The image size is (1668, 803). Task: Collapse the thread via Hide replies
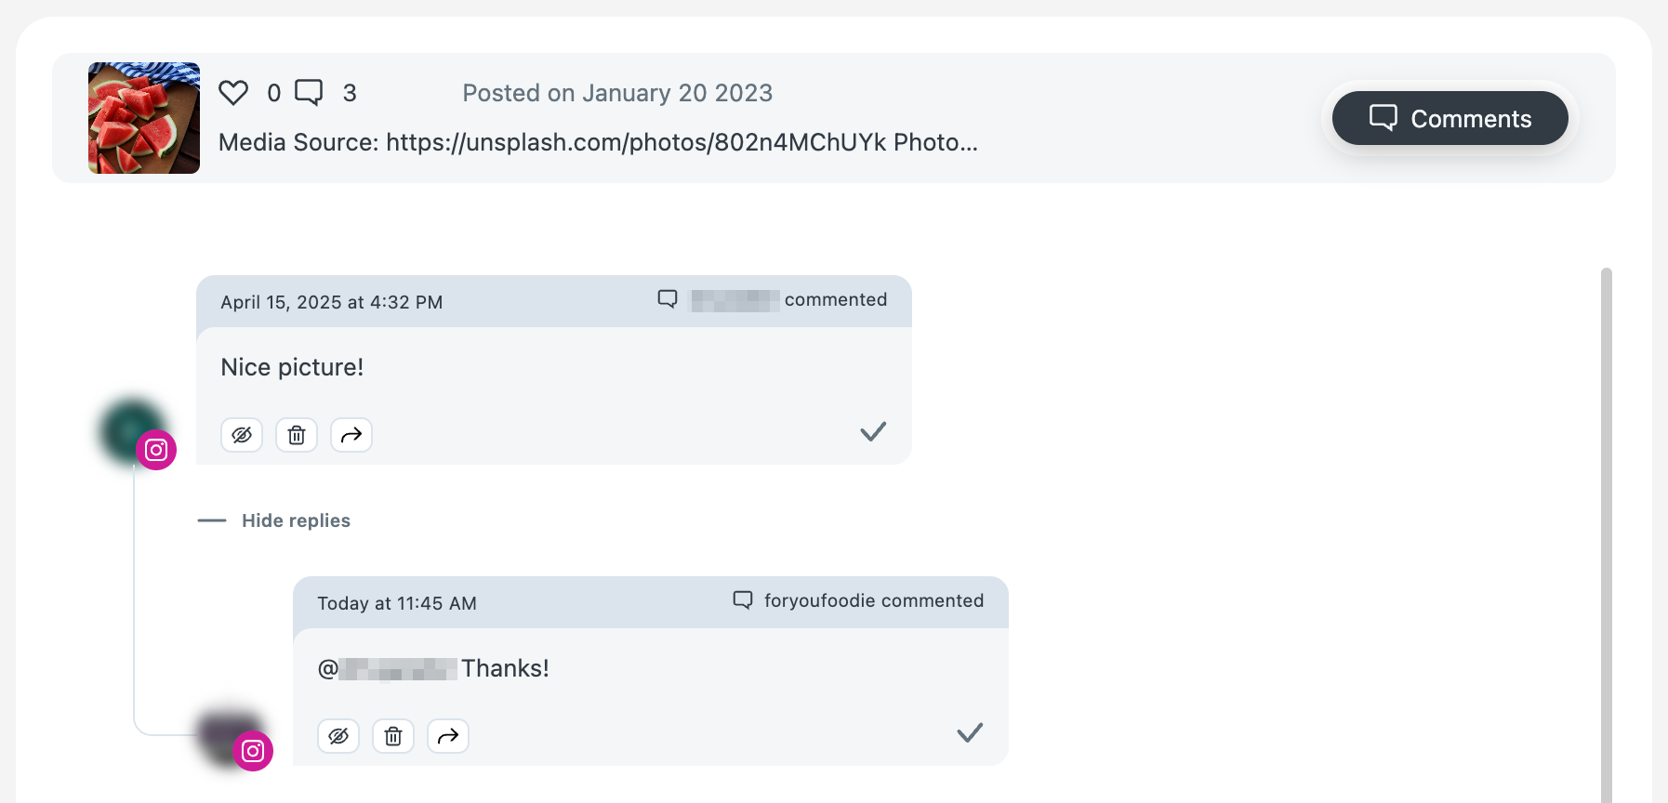(295, 520)
